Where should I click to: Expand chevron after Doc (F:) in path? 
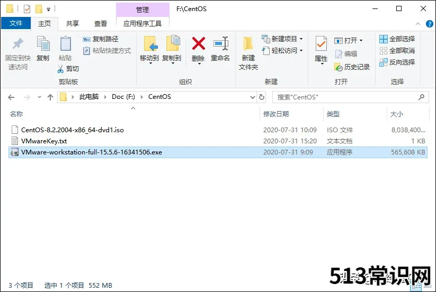coord(141,97)
